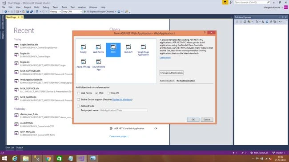Screen dimensions: 289x162
Task: Click Solution Explorer refresh icon
Action: click(x=267, y=22)
